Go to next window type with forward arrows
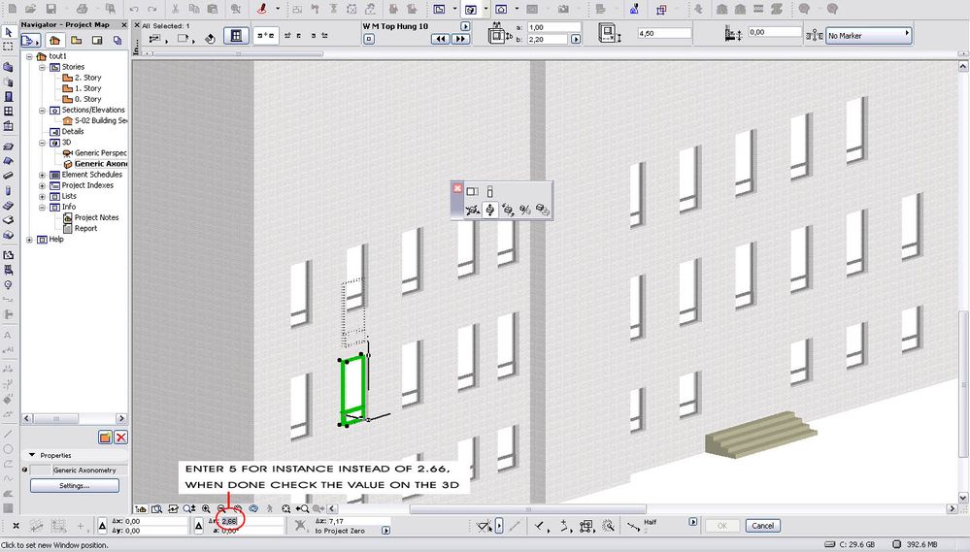 [460, 39]
